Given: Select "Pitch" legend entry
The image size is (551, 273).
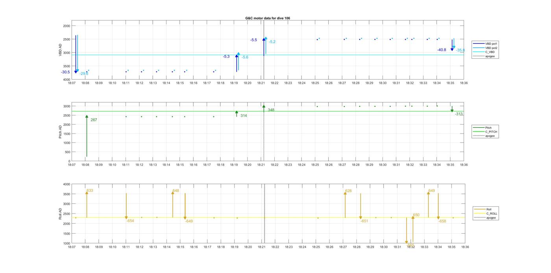Looking at the screenshot, I should 483,128.
